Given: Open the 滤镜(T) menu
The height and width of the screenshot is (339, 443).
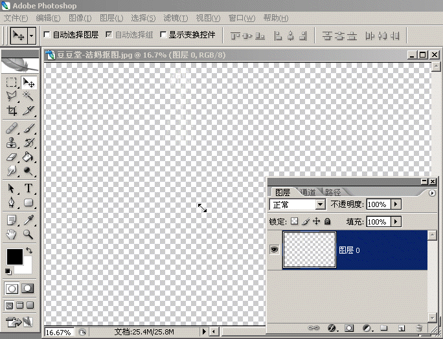Looking at the screenshot, I should 176,18.
